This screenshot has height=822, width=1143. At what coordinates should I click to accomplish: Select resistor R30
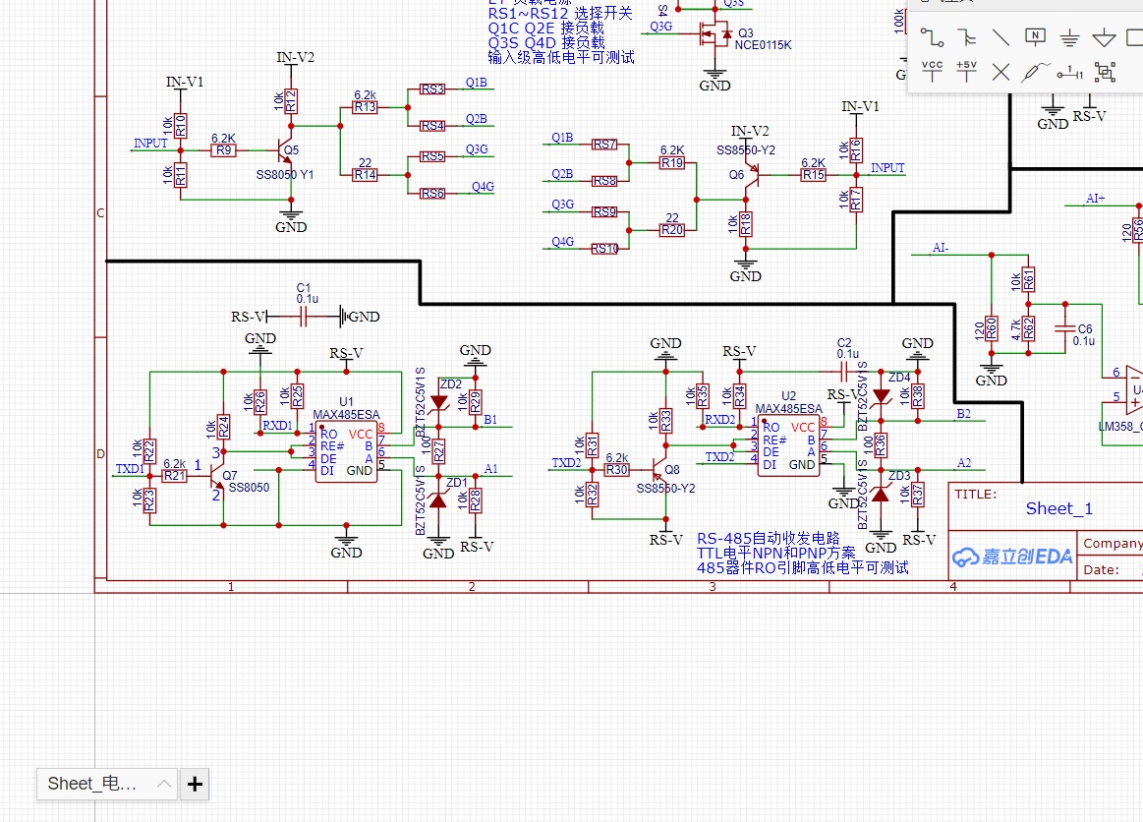616,470
